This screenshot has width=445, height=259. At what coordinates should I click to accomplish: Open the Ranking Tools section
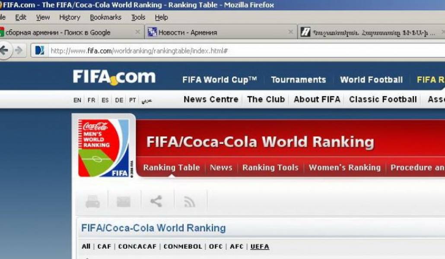tap(270, 167)
